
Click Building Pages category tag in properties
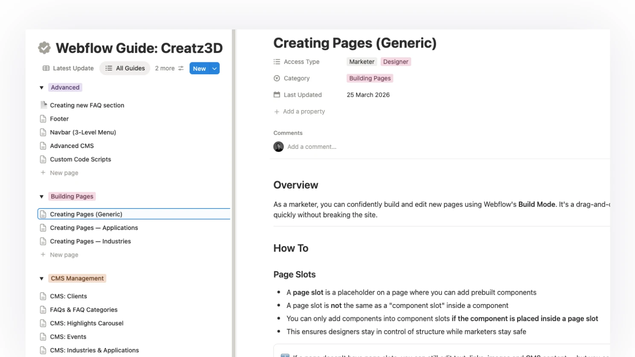pyautogui.click(x=370, y=78)
